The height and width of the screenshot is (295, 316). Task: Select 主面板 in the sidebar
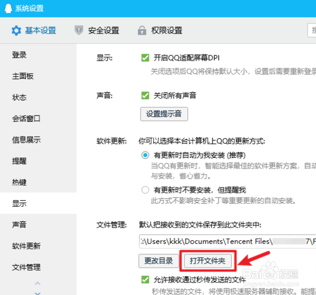[38, 76]
